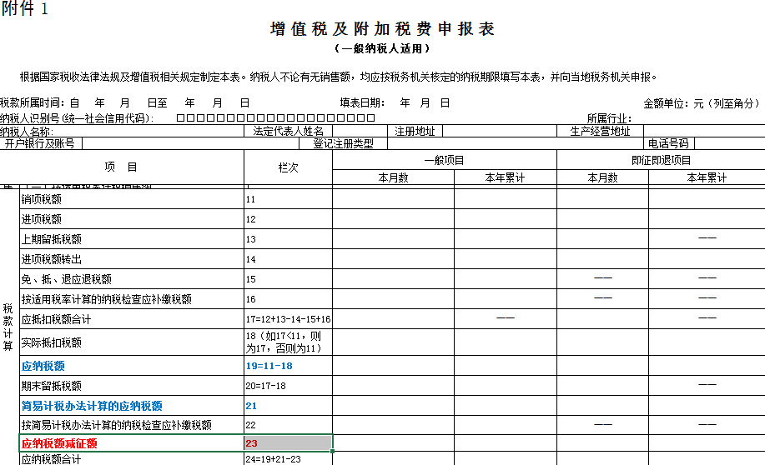Screen dimensions: 765x465
Task: Click the 一般项目 group header
Action: [445, 160]
